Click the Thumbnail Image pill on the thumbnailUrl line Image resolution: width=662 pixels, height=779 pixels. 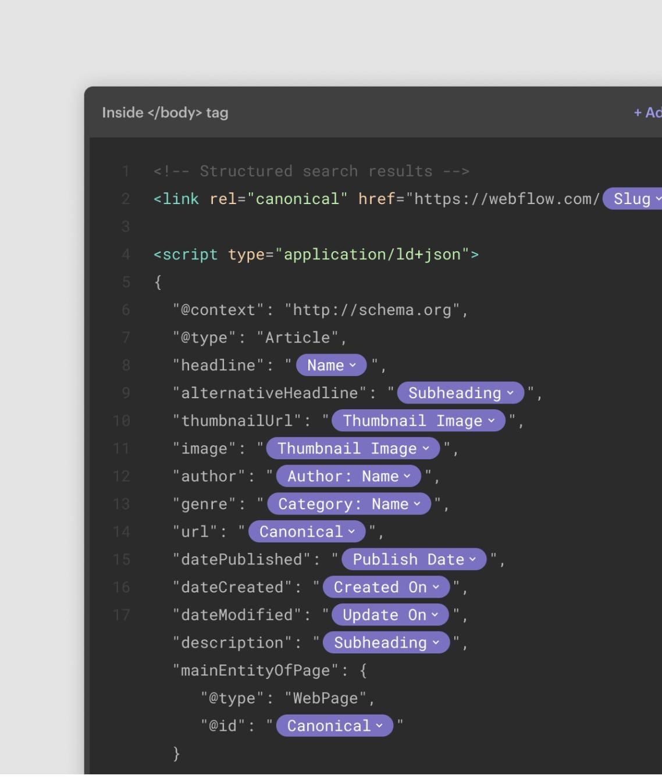[418, 420]
